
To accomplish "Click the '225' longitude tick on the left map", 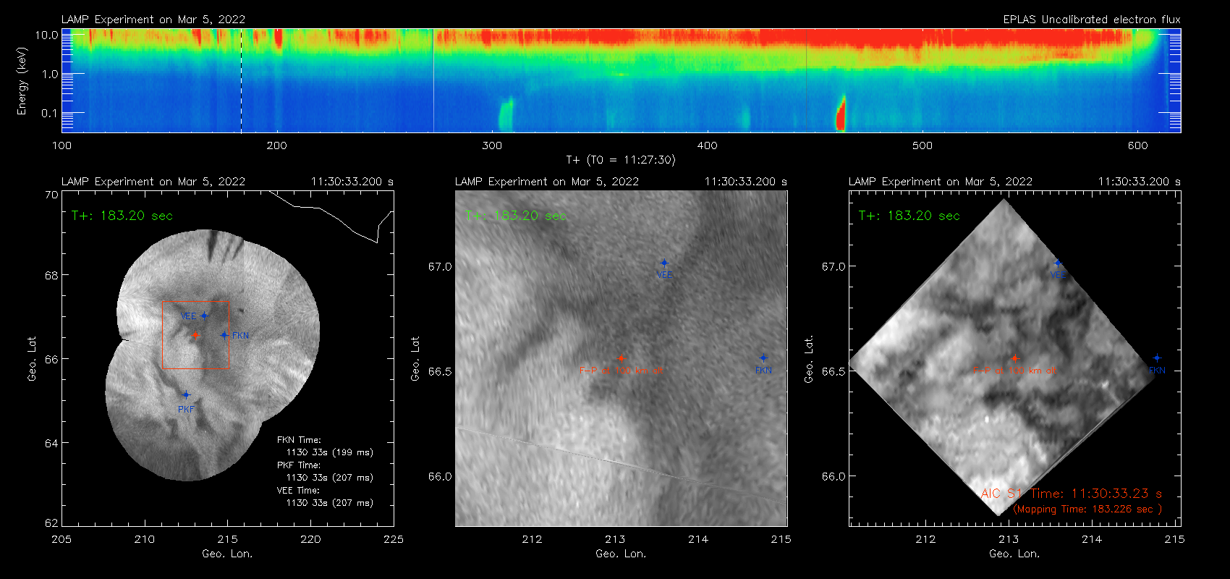I will point(394,539).
